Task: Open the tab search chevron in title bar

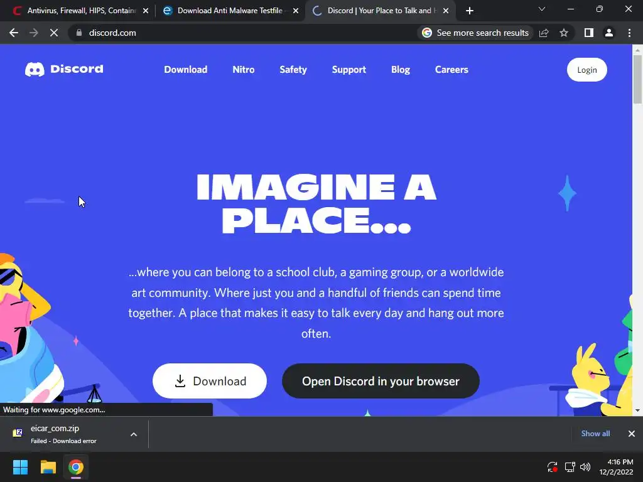Action: pyautogui.click(x=542, y=9)
